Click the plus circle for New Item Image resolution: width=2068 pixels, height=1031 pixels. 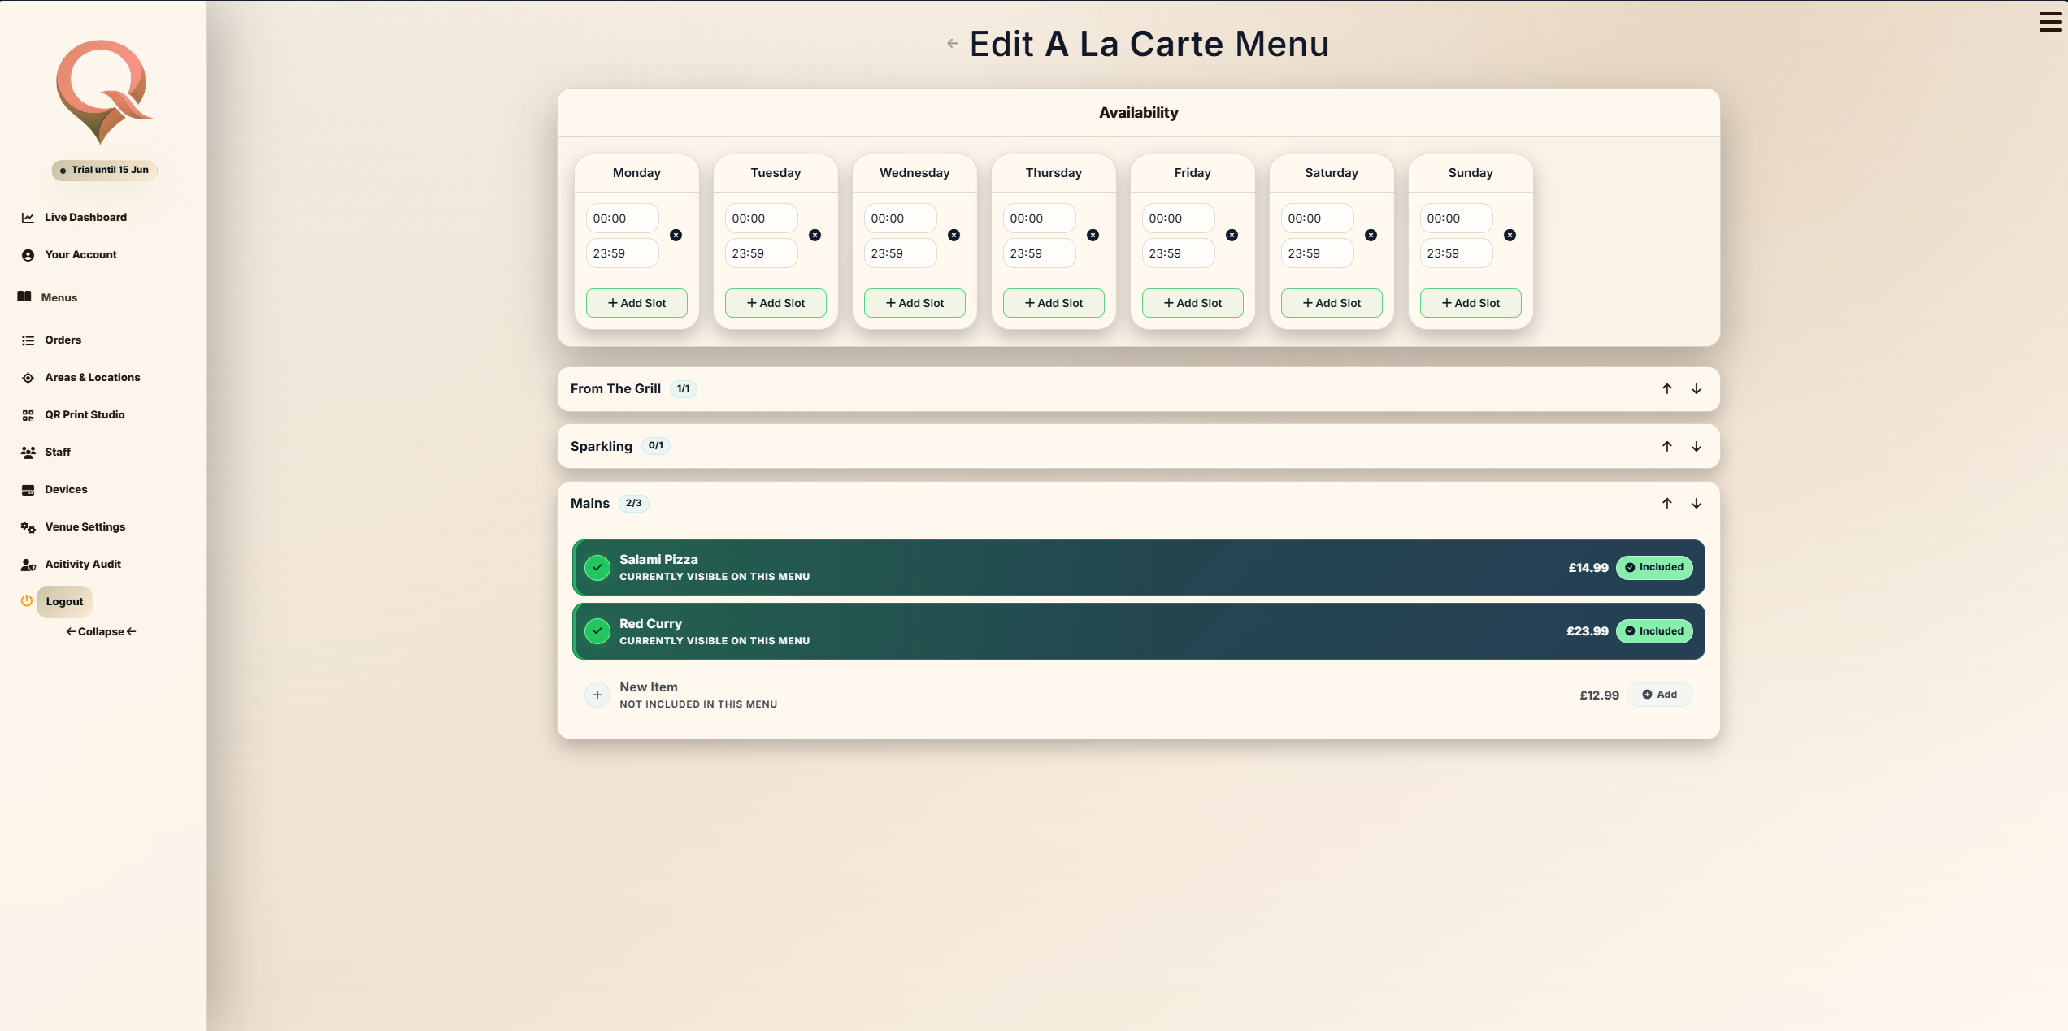597,695
